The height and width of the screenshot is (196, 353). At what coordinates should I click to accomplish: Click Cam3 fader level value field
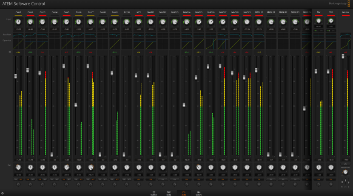click(43, 160)
